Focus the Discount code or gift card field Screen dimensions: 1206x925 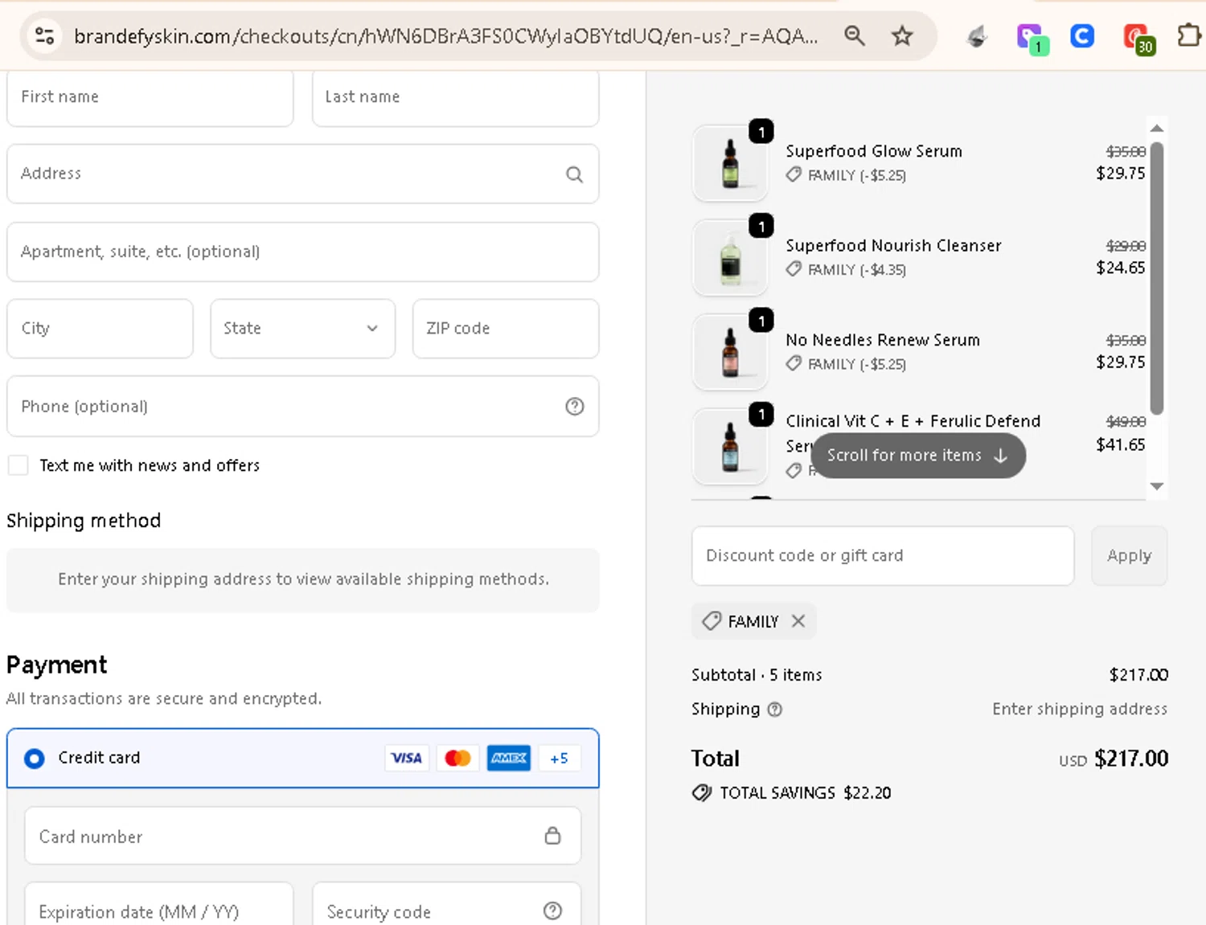(x=882, y=556)
